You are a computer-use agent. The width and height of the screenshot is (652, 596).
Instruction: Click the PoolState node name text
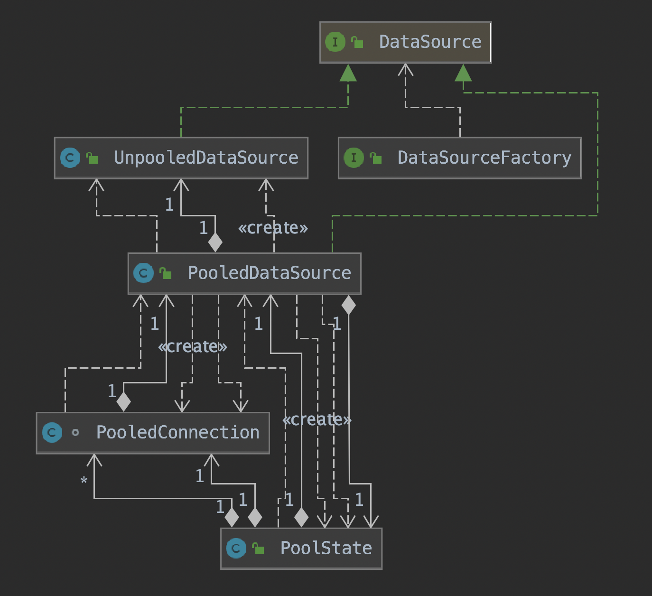click(326, 548)
